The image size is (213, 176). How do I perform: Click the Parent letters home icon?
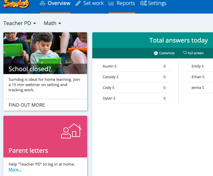pos(71,131)
